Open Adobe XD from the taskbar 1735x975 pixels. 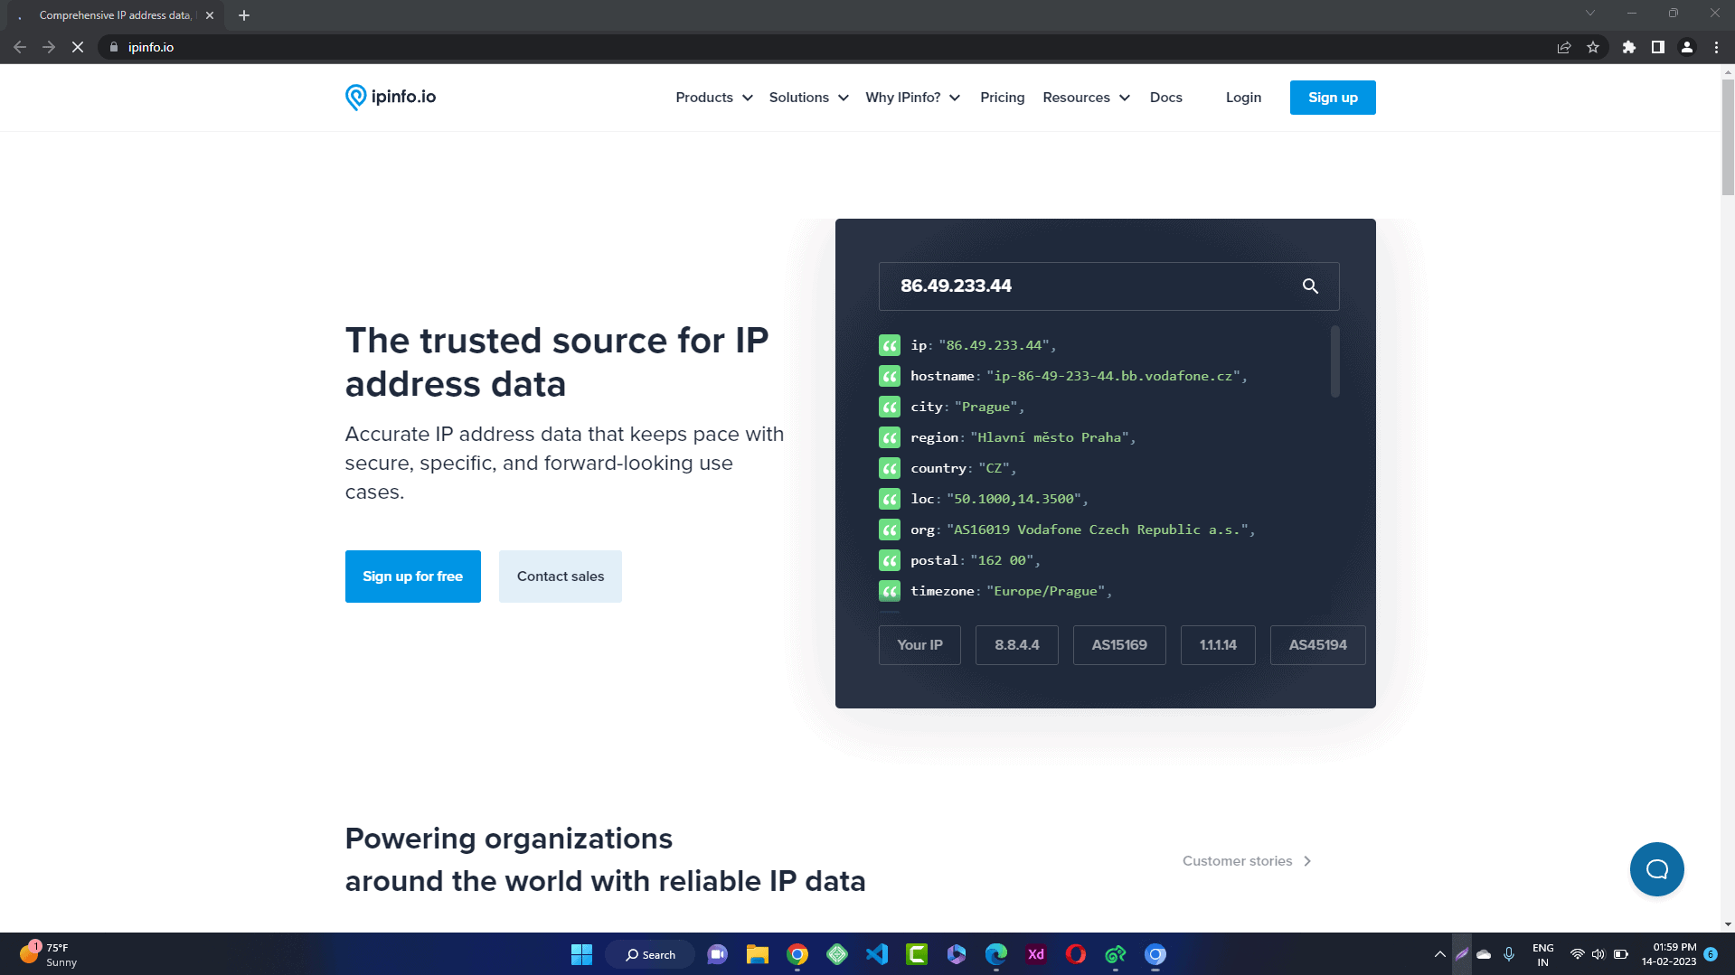click(x=1035, y=954)
